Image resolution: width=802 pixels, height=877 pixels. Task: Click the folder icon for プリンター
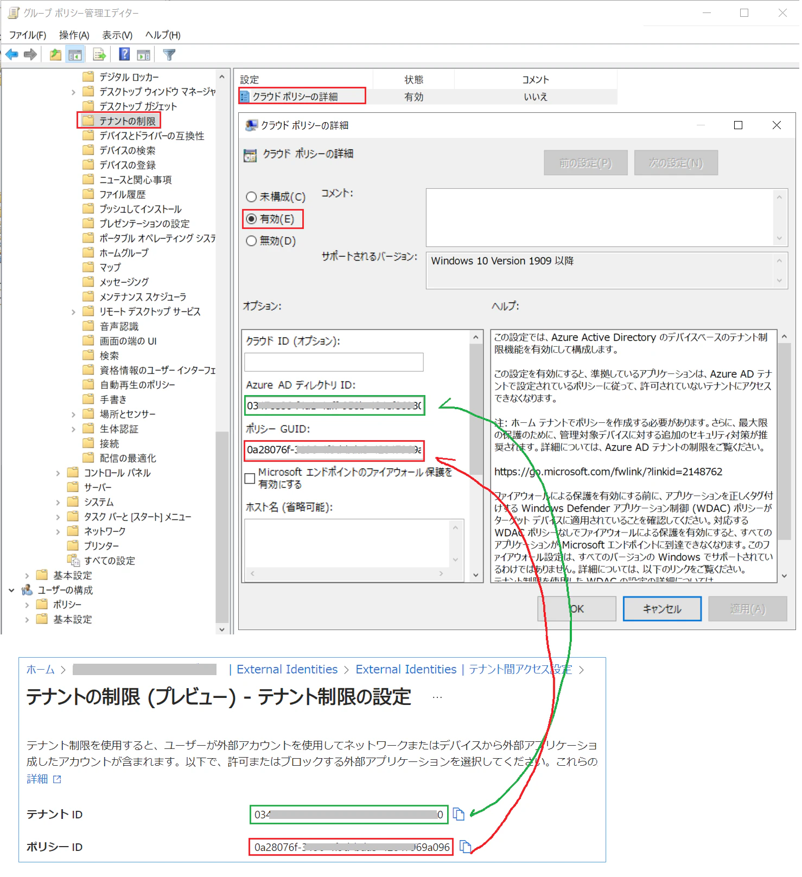tap(73, 545)
